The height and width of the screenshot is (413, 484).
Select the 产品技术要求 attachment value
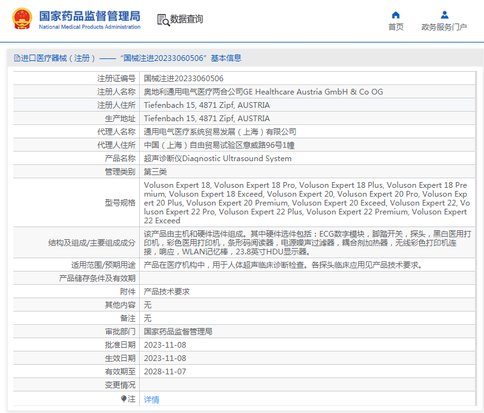point(166,291)
